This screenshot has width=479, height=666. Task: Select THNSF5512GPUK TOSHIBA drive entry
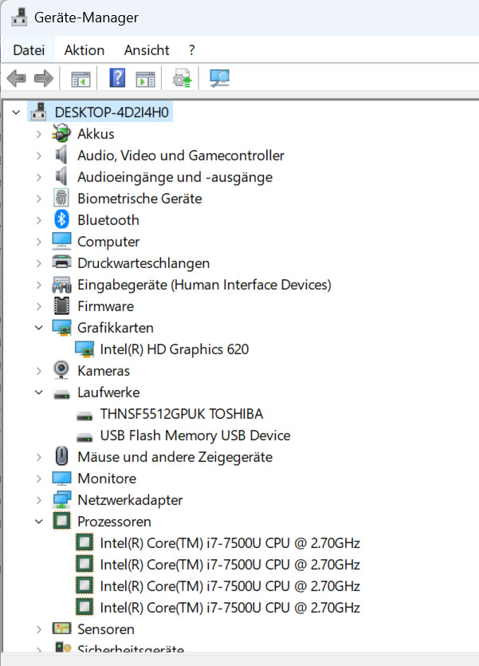tap(181, 414)
